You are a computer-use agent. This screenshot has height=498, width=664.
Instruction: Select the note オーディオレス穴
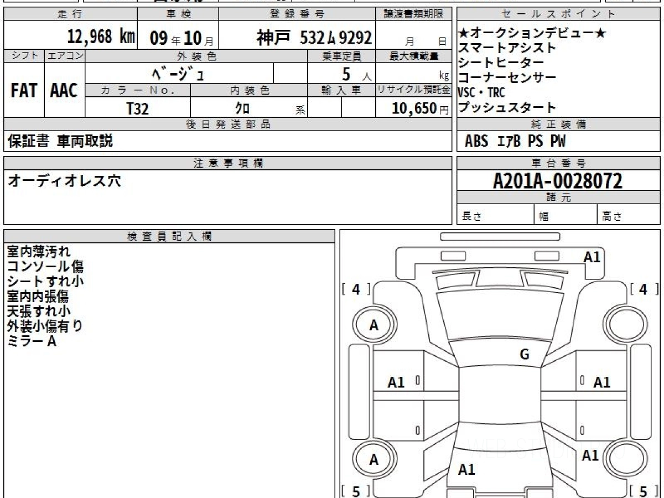64,180
